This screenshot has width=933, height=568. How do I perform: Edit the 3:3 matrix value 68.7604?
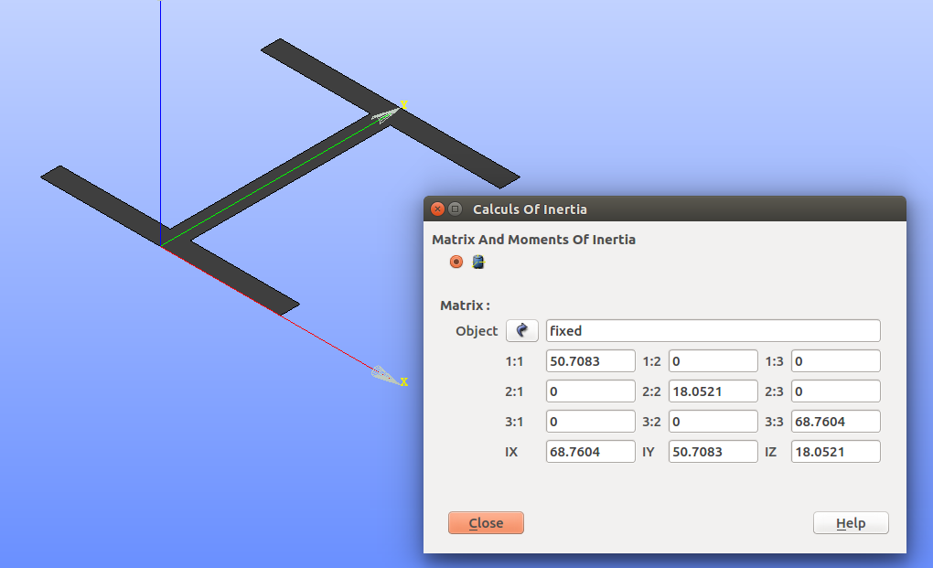tap(835, 421)
